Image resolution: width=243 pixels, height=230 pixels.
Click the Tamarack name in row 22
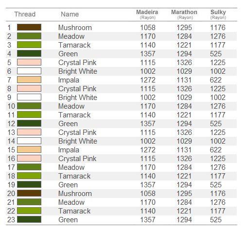pyautogui.click(x=74, y=211)
